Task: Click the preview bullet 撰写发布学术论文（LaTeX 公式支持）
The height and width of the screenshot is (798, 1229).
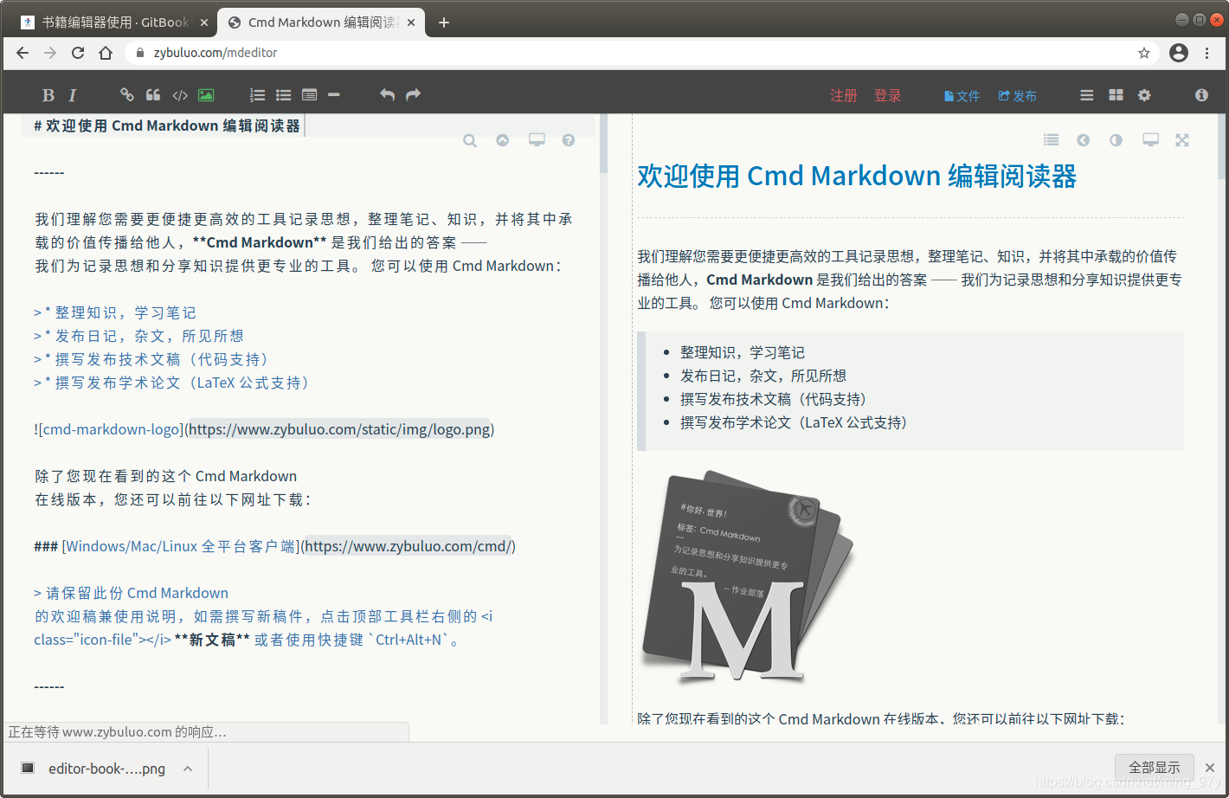Action: [x=794, y=422]
